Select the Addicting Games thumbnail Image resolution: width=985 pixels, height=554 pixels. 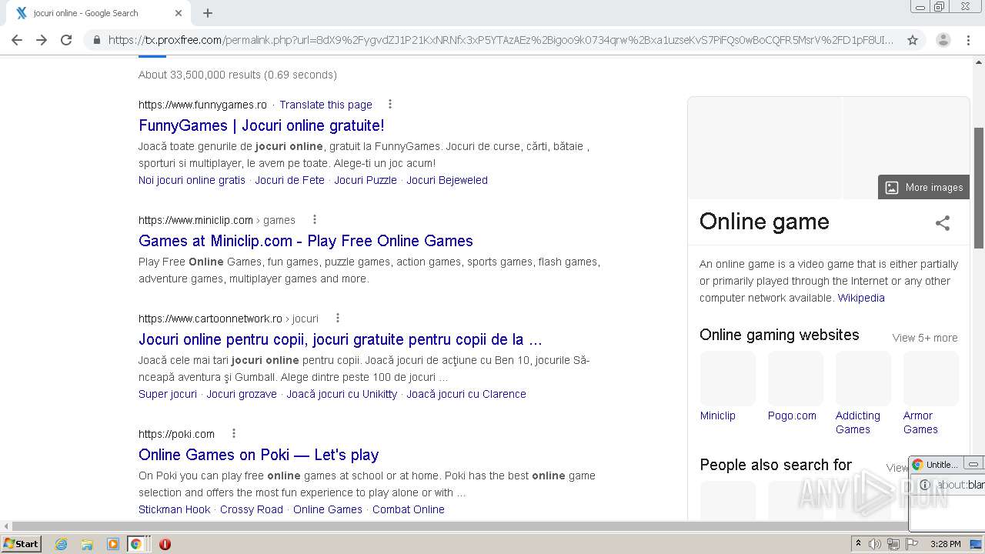coord(863,378)
